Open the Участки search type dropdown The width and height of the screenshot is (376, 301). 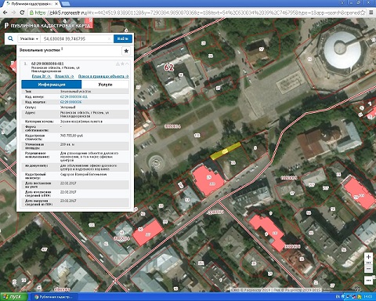pos(29,38)
